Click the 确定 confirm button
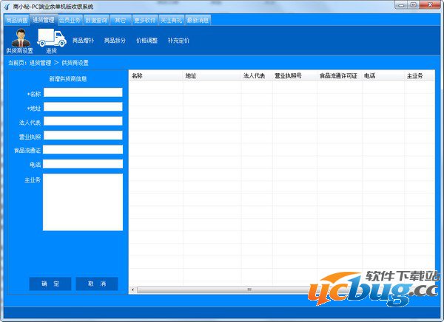The image size is (444, 322). [x=50, y=284]
